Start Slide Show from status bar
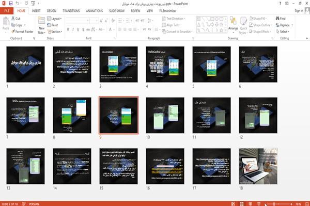 coord(259,204)
